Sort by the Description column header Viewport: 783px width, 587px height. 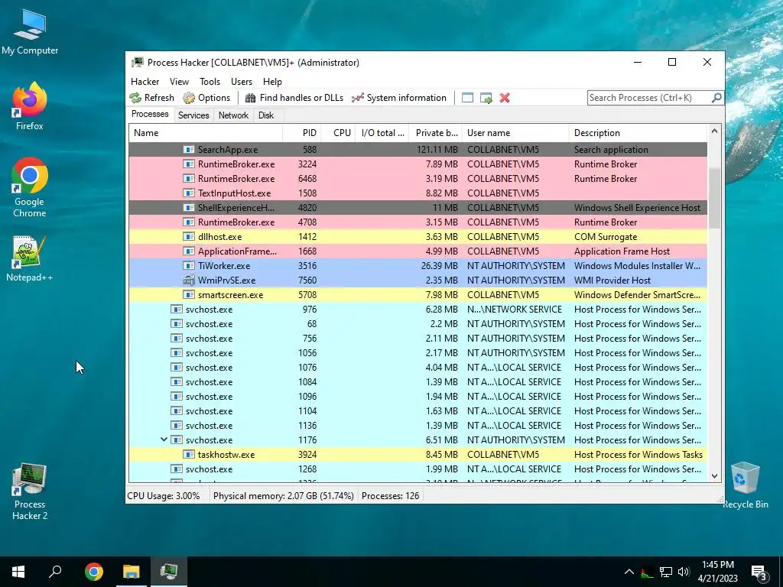pyautogui.click(x=638, y=133)
